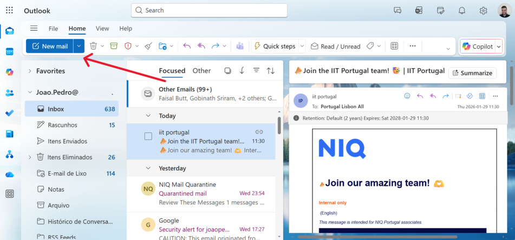Screen dimensions: 515x240
Task: Expand the ribbon with chevron
Action: 448,49
